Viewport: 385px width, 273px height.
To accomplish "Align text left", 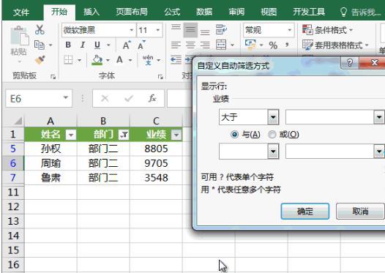I will pyautogui.click(x=176, y=45).
